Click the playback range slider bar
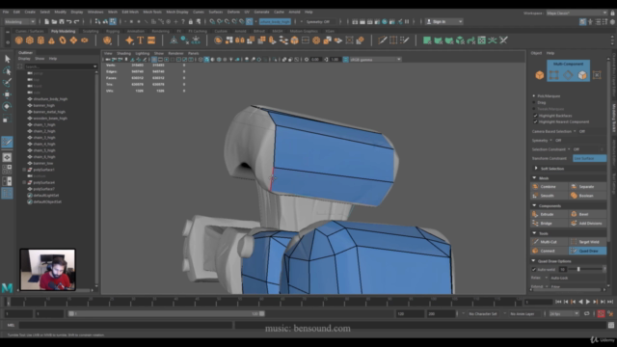 (167, 313)
